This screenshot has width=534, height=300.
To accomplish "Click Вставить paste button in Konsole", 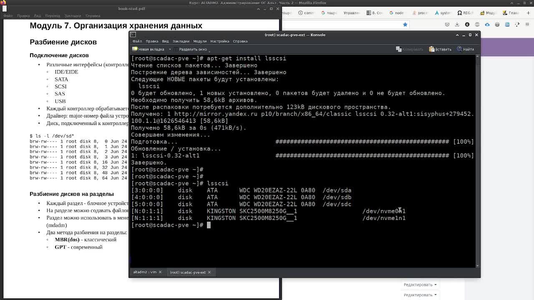I will (x=440, y=49).
